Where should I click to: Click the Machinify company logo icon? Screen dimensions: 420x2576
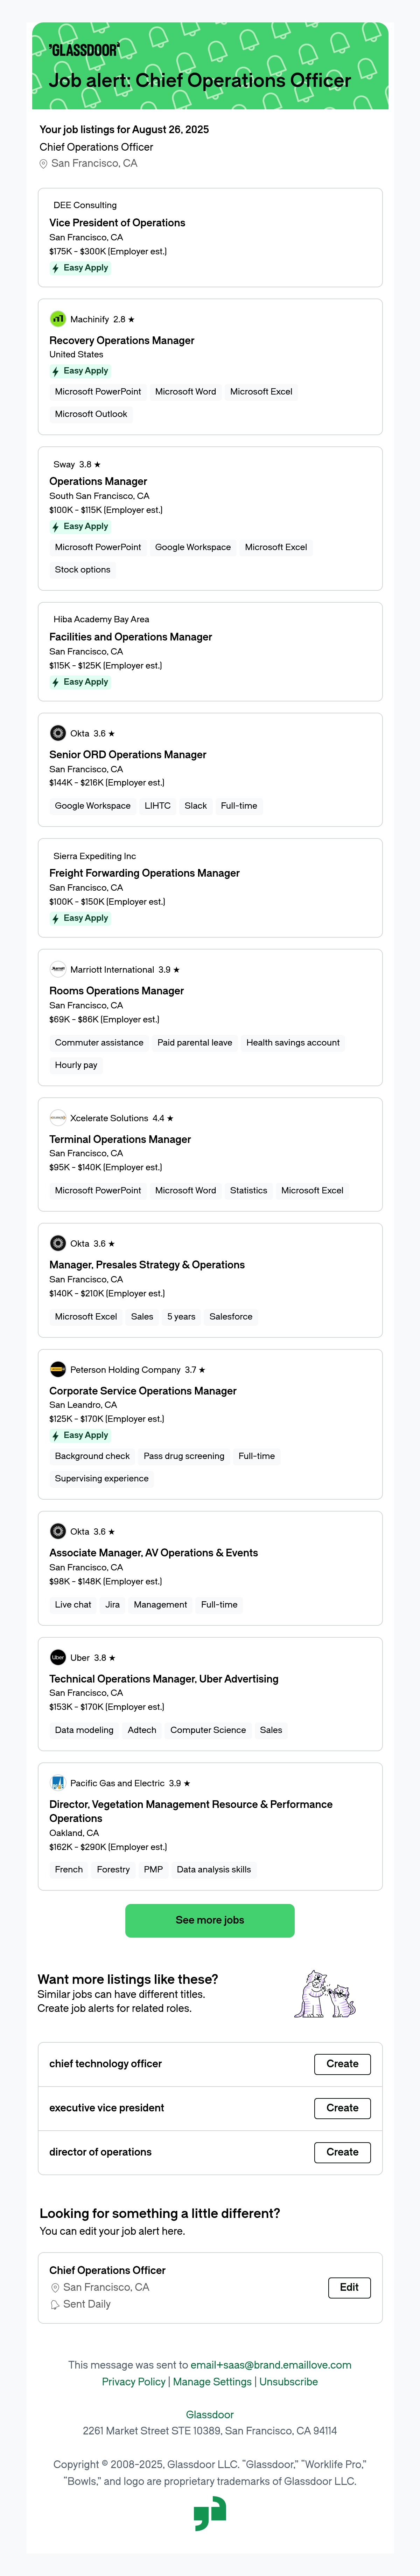[x=58, y=319]
